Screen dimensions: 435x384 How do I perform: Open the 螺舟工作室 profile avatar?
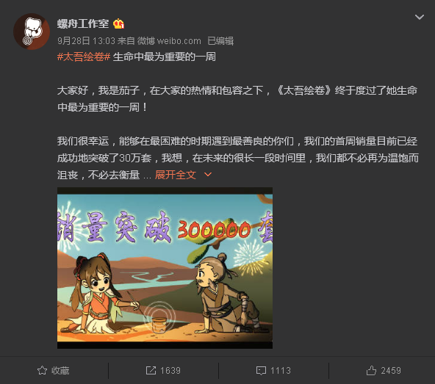click(32, 32)
